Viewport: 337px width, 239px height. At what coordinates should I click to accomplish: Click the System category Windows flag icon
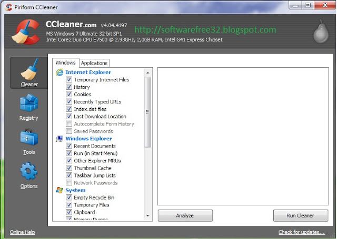point(60,190)
